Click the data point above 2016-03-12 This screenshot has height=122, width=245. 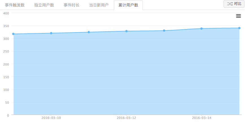[126, 31]
